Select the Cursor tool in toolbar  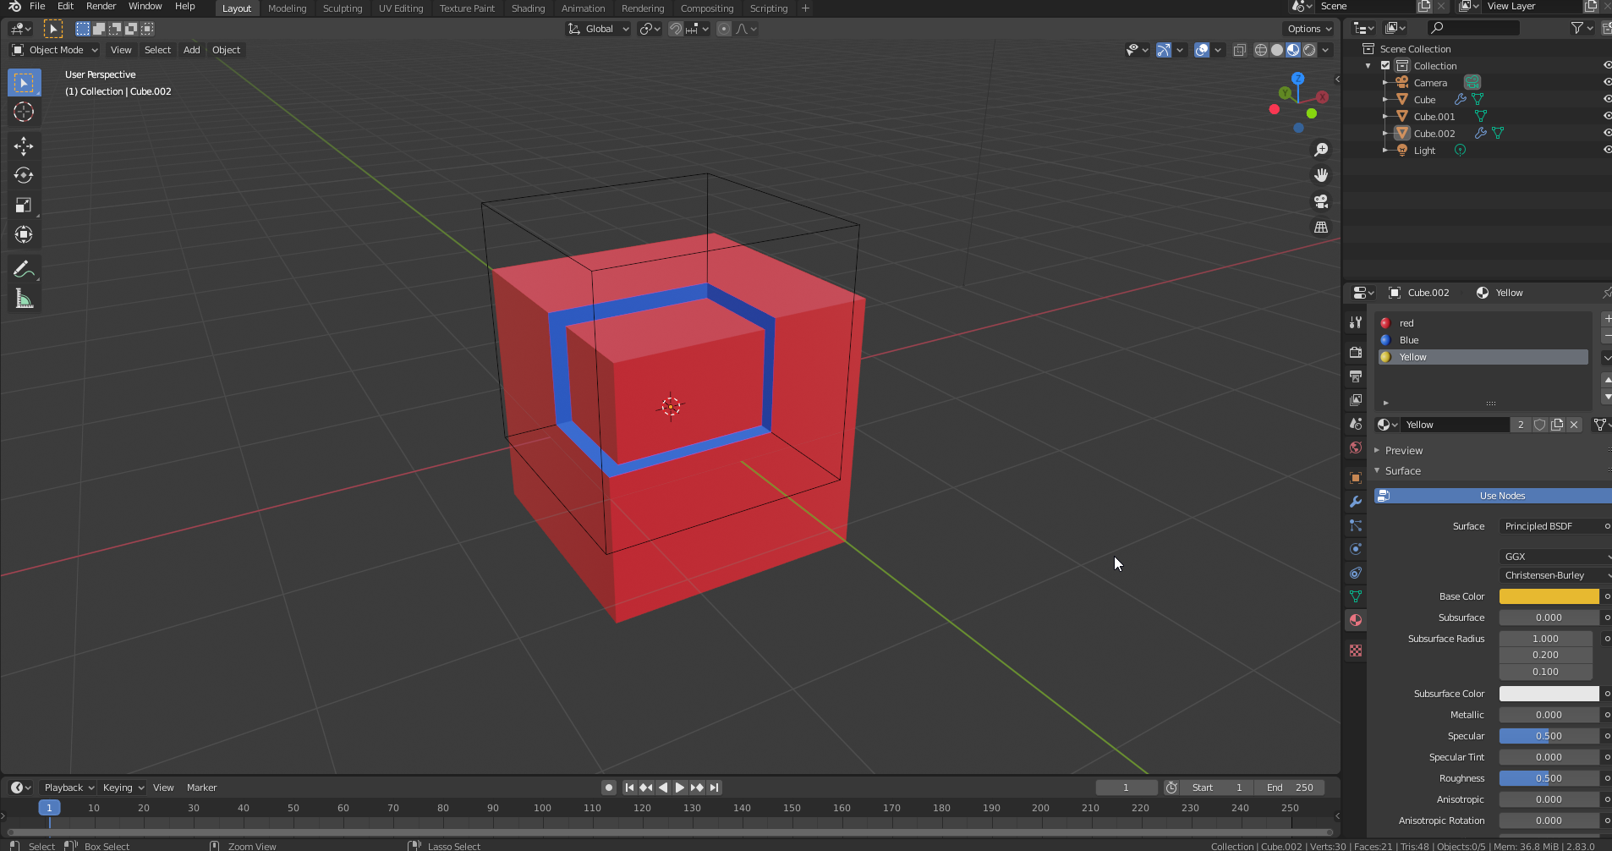tap(24, 112)
